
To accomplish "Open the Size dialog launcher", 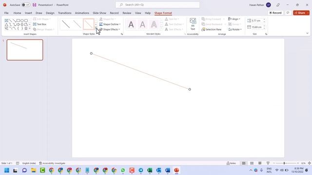I will coord(266,34).
